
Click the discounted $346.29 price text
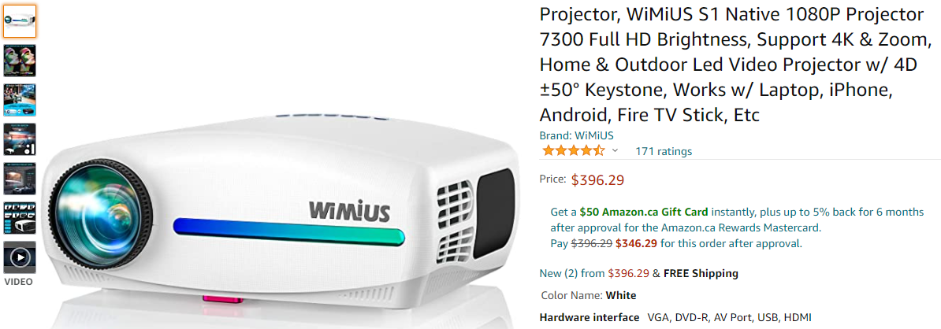(x=636, y=243)
